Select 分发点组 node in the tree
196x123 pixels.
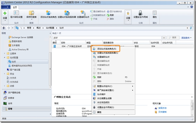[12, 82]
